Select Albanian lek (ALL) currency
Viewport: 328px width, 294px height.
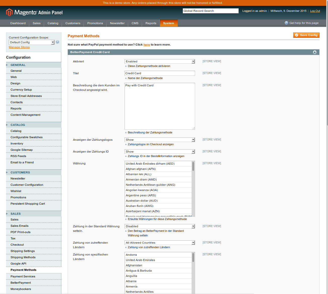click(x=158, y=174)
